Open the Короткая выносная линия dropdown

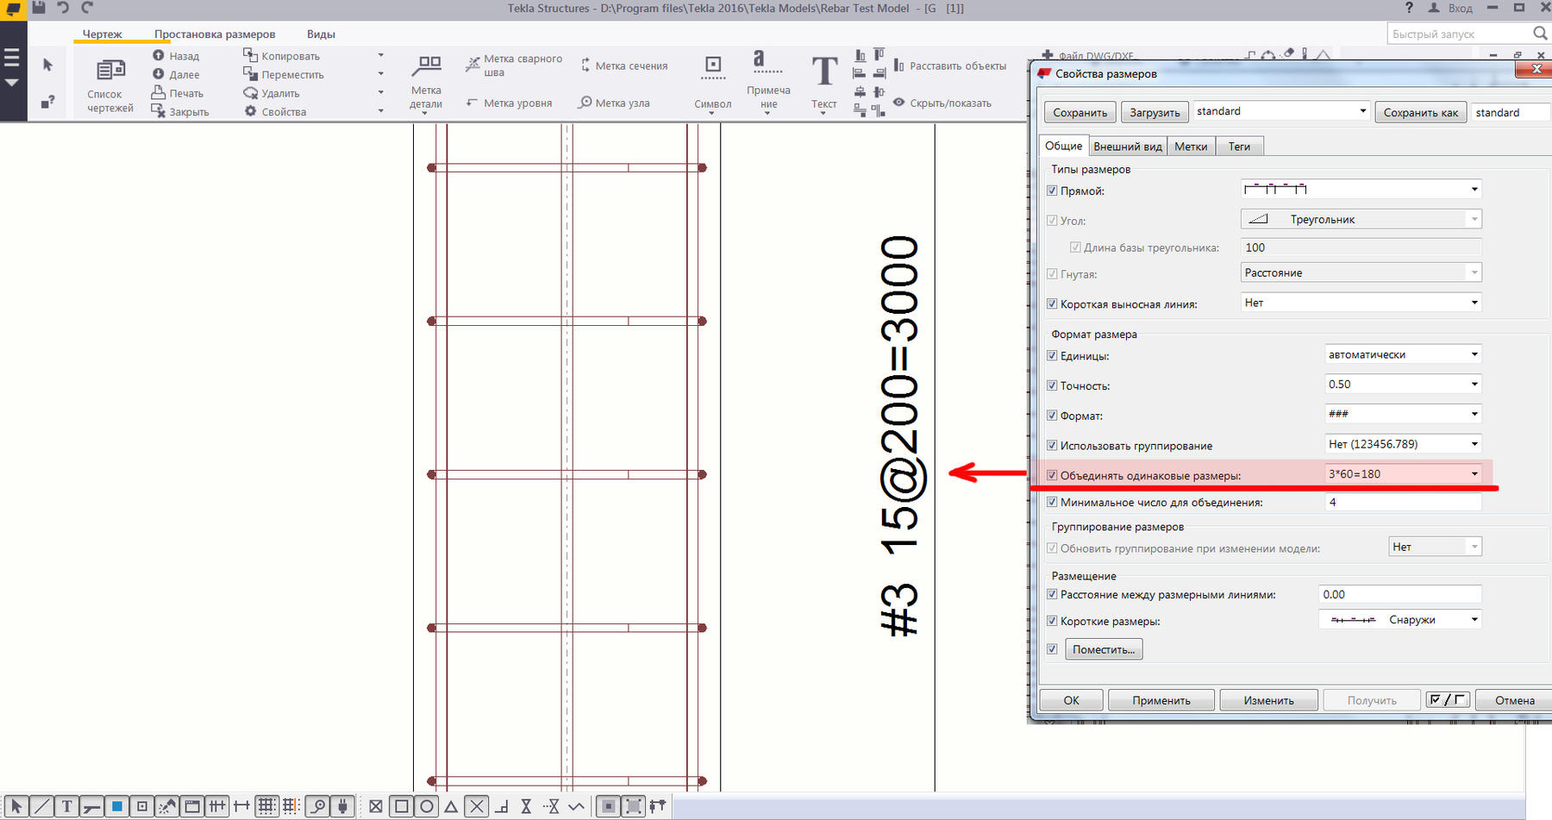(x=1474, y=303)
